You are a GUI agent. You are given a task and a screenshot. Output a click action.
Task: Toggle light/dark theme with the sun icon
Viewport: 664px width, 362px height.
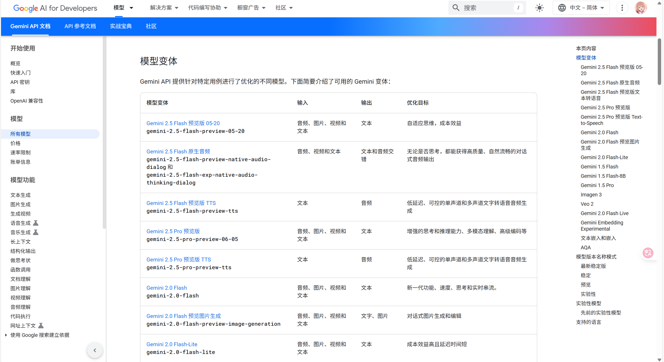(x=540, y=8)
